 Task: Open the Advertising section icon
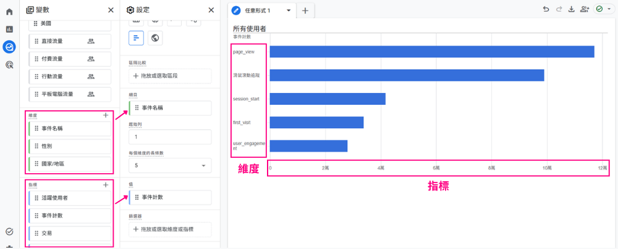coord(9,65)
